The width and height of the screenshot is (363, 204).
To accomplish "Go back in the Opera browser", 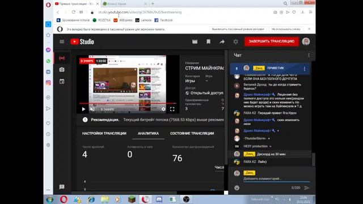I will (58, 12).
